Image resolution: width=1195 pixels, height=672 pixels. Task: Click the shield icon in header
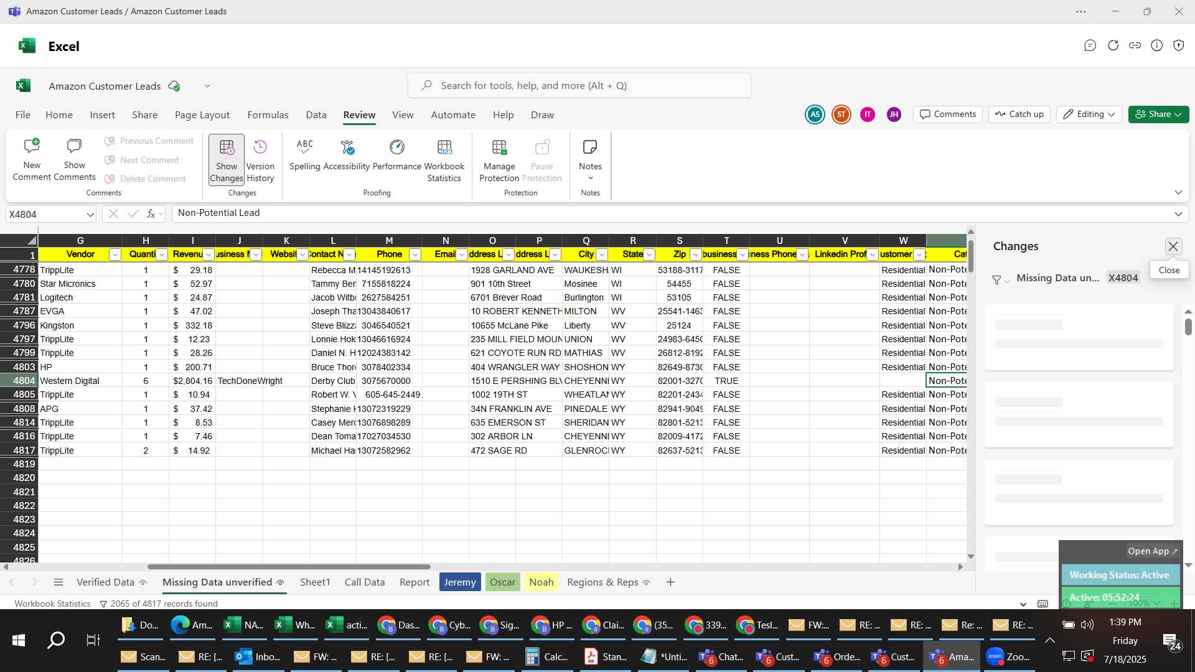[1179, 45]
